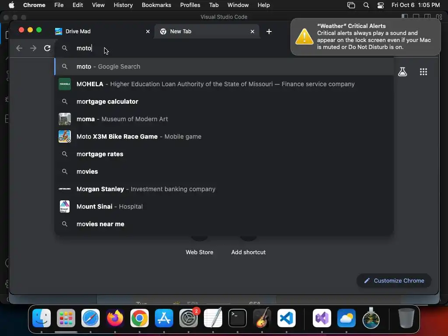Open the Edit menu
Screen dimensions: 448x336
pyautogui.click(x=77, y=5)
